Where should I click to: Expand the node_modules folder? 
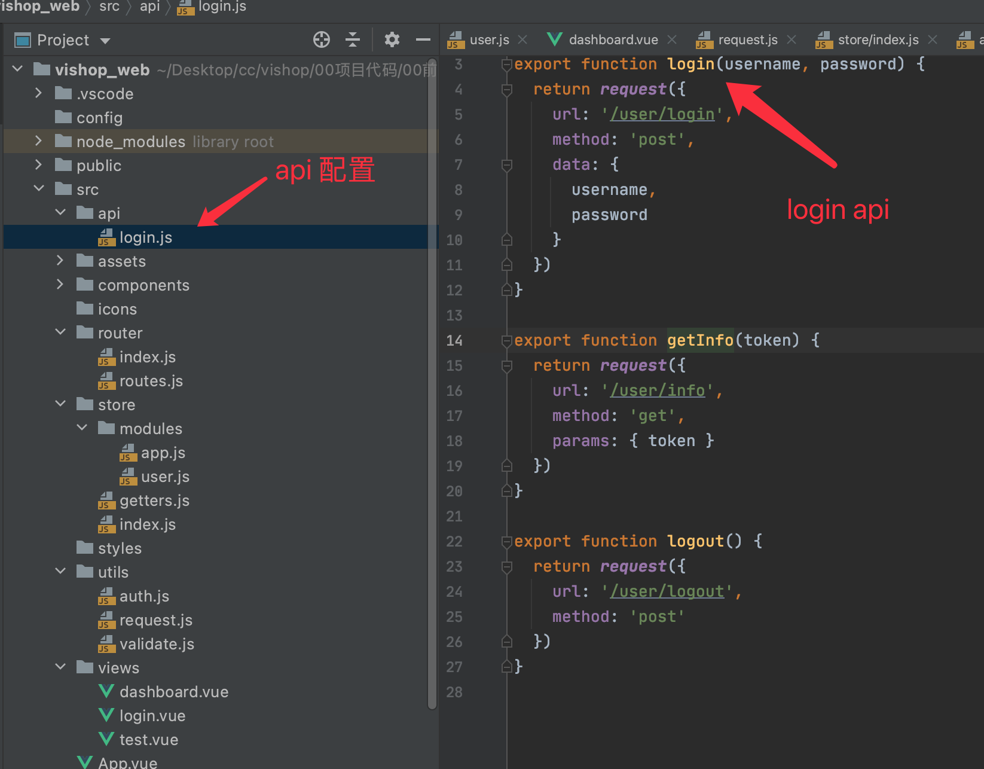[39, 141]
